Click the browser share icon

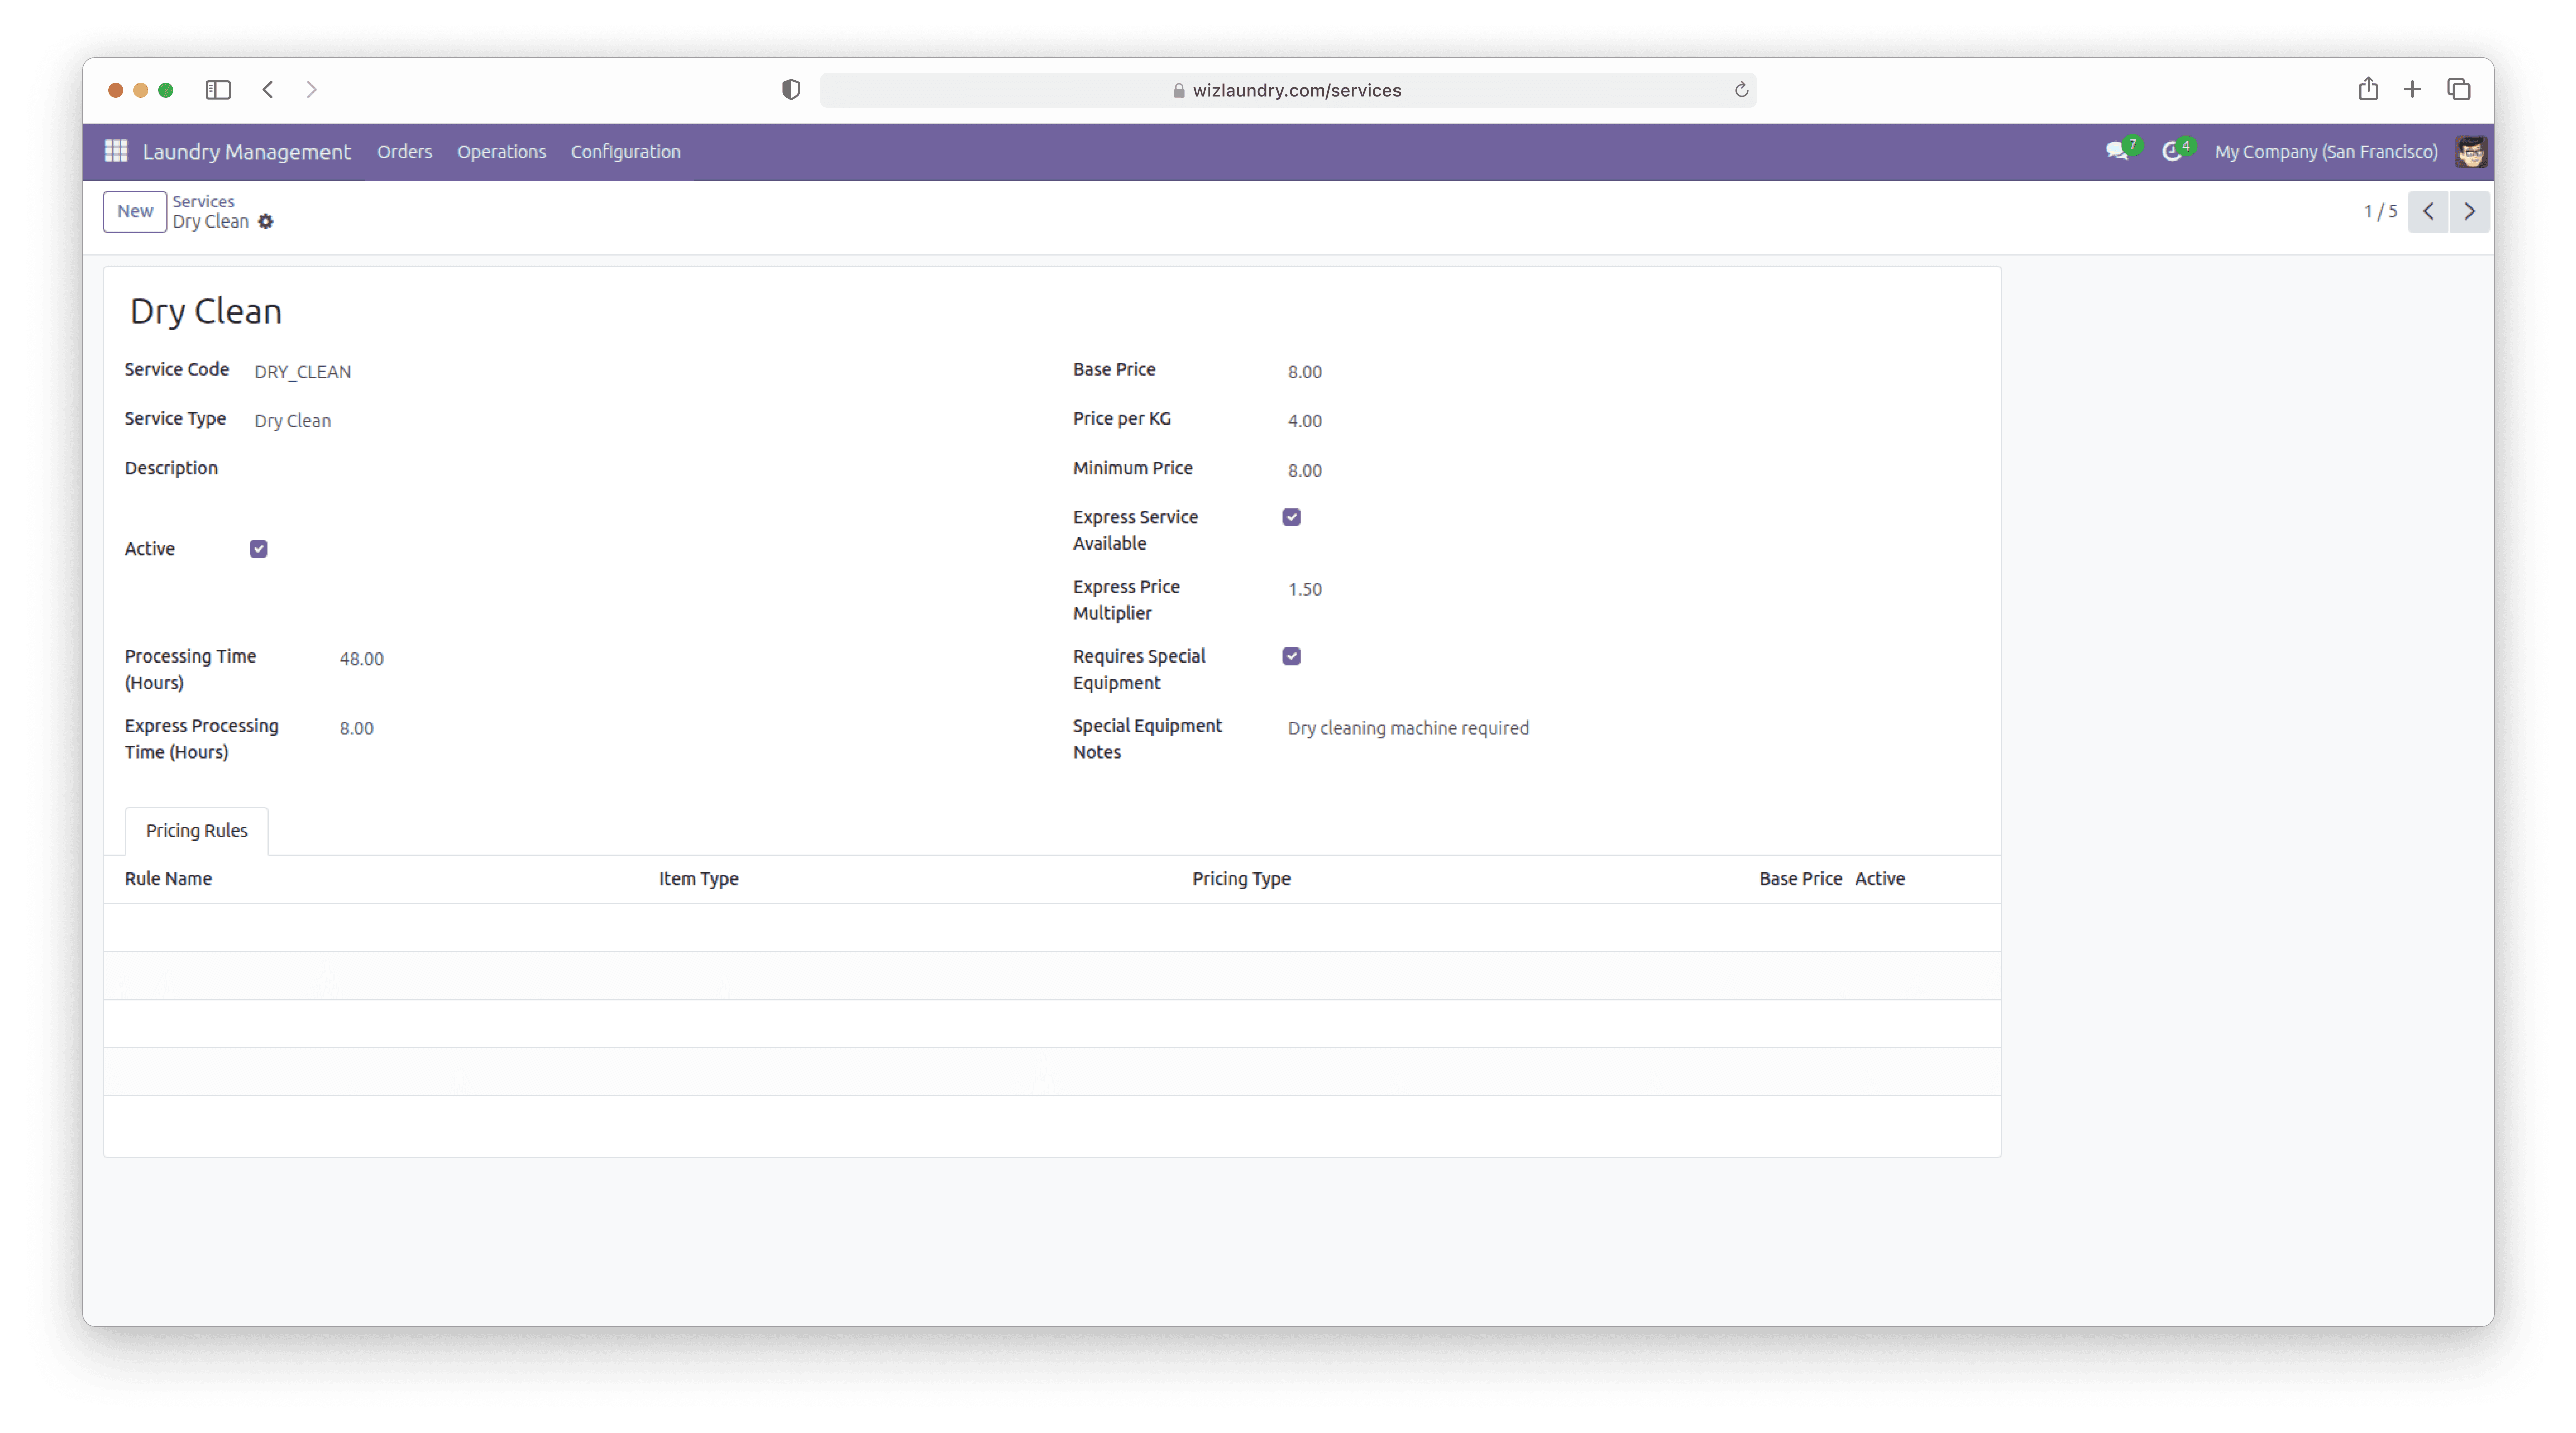pyautogui.click(x=2368, y=89)
